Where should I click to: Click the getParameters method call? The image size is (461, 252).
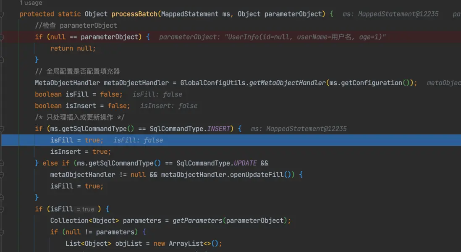click(x=197, y=220)
